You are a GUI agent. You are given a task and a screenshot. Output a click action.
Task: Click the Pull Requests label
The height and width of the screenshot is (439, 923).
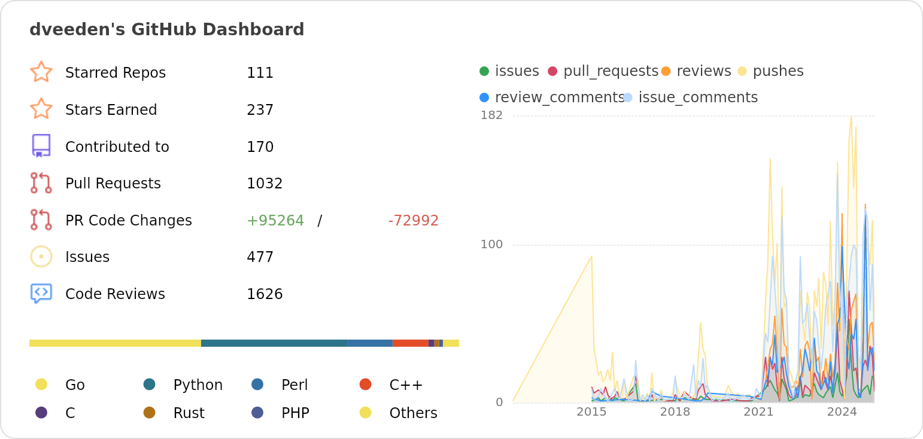coord(113,184)
